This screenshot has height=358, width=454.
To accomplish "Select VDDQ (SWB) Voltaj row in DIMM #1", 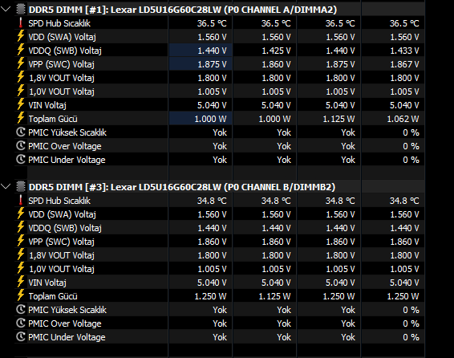I will [220, 51].
